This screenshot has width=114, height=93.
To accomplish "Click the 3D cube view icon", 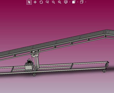I will pyautogui.click(x=82, y=2).
